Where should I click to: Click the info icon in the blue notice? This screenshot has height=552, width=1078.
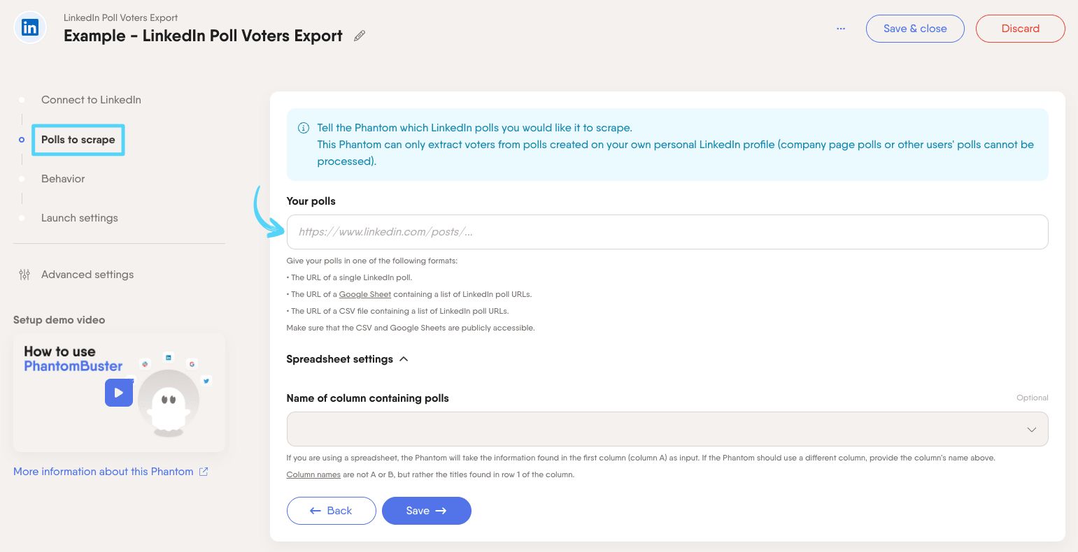(304, 128)
